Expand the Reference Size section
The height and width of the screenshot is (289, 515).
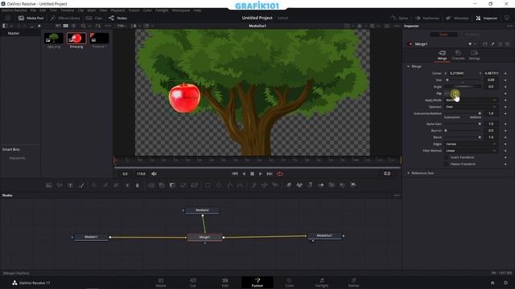click(408, 173)
